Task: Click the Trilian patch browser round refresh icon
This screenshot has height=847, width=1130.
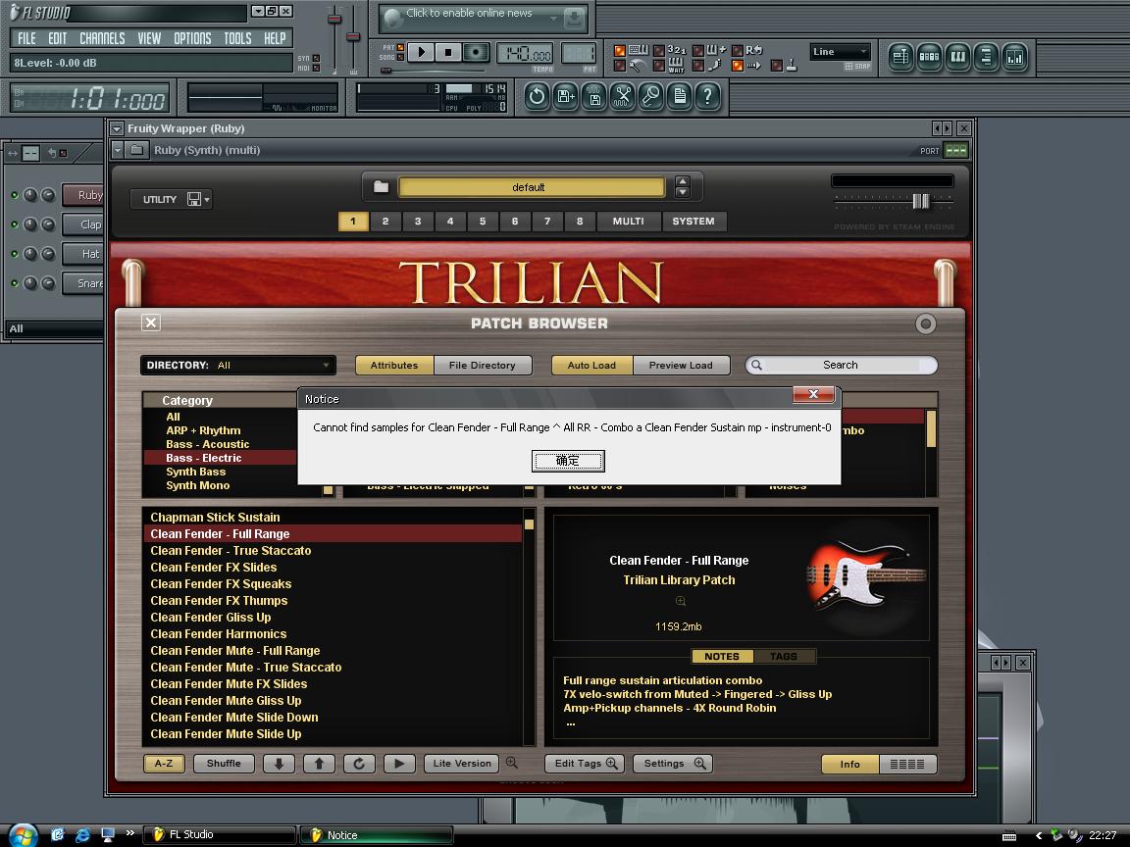Action: (x=925, y=324)
